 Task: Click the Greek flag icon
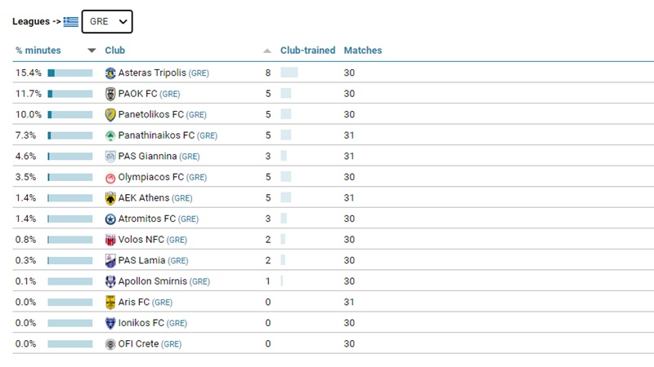[x=71, y=22]
